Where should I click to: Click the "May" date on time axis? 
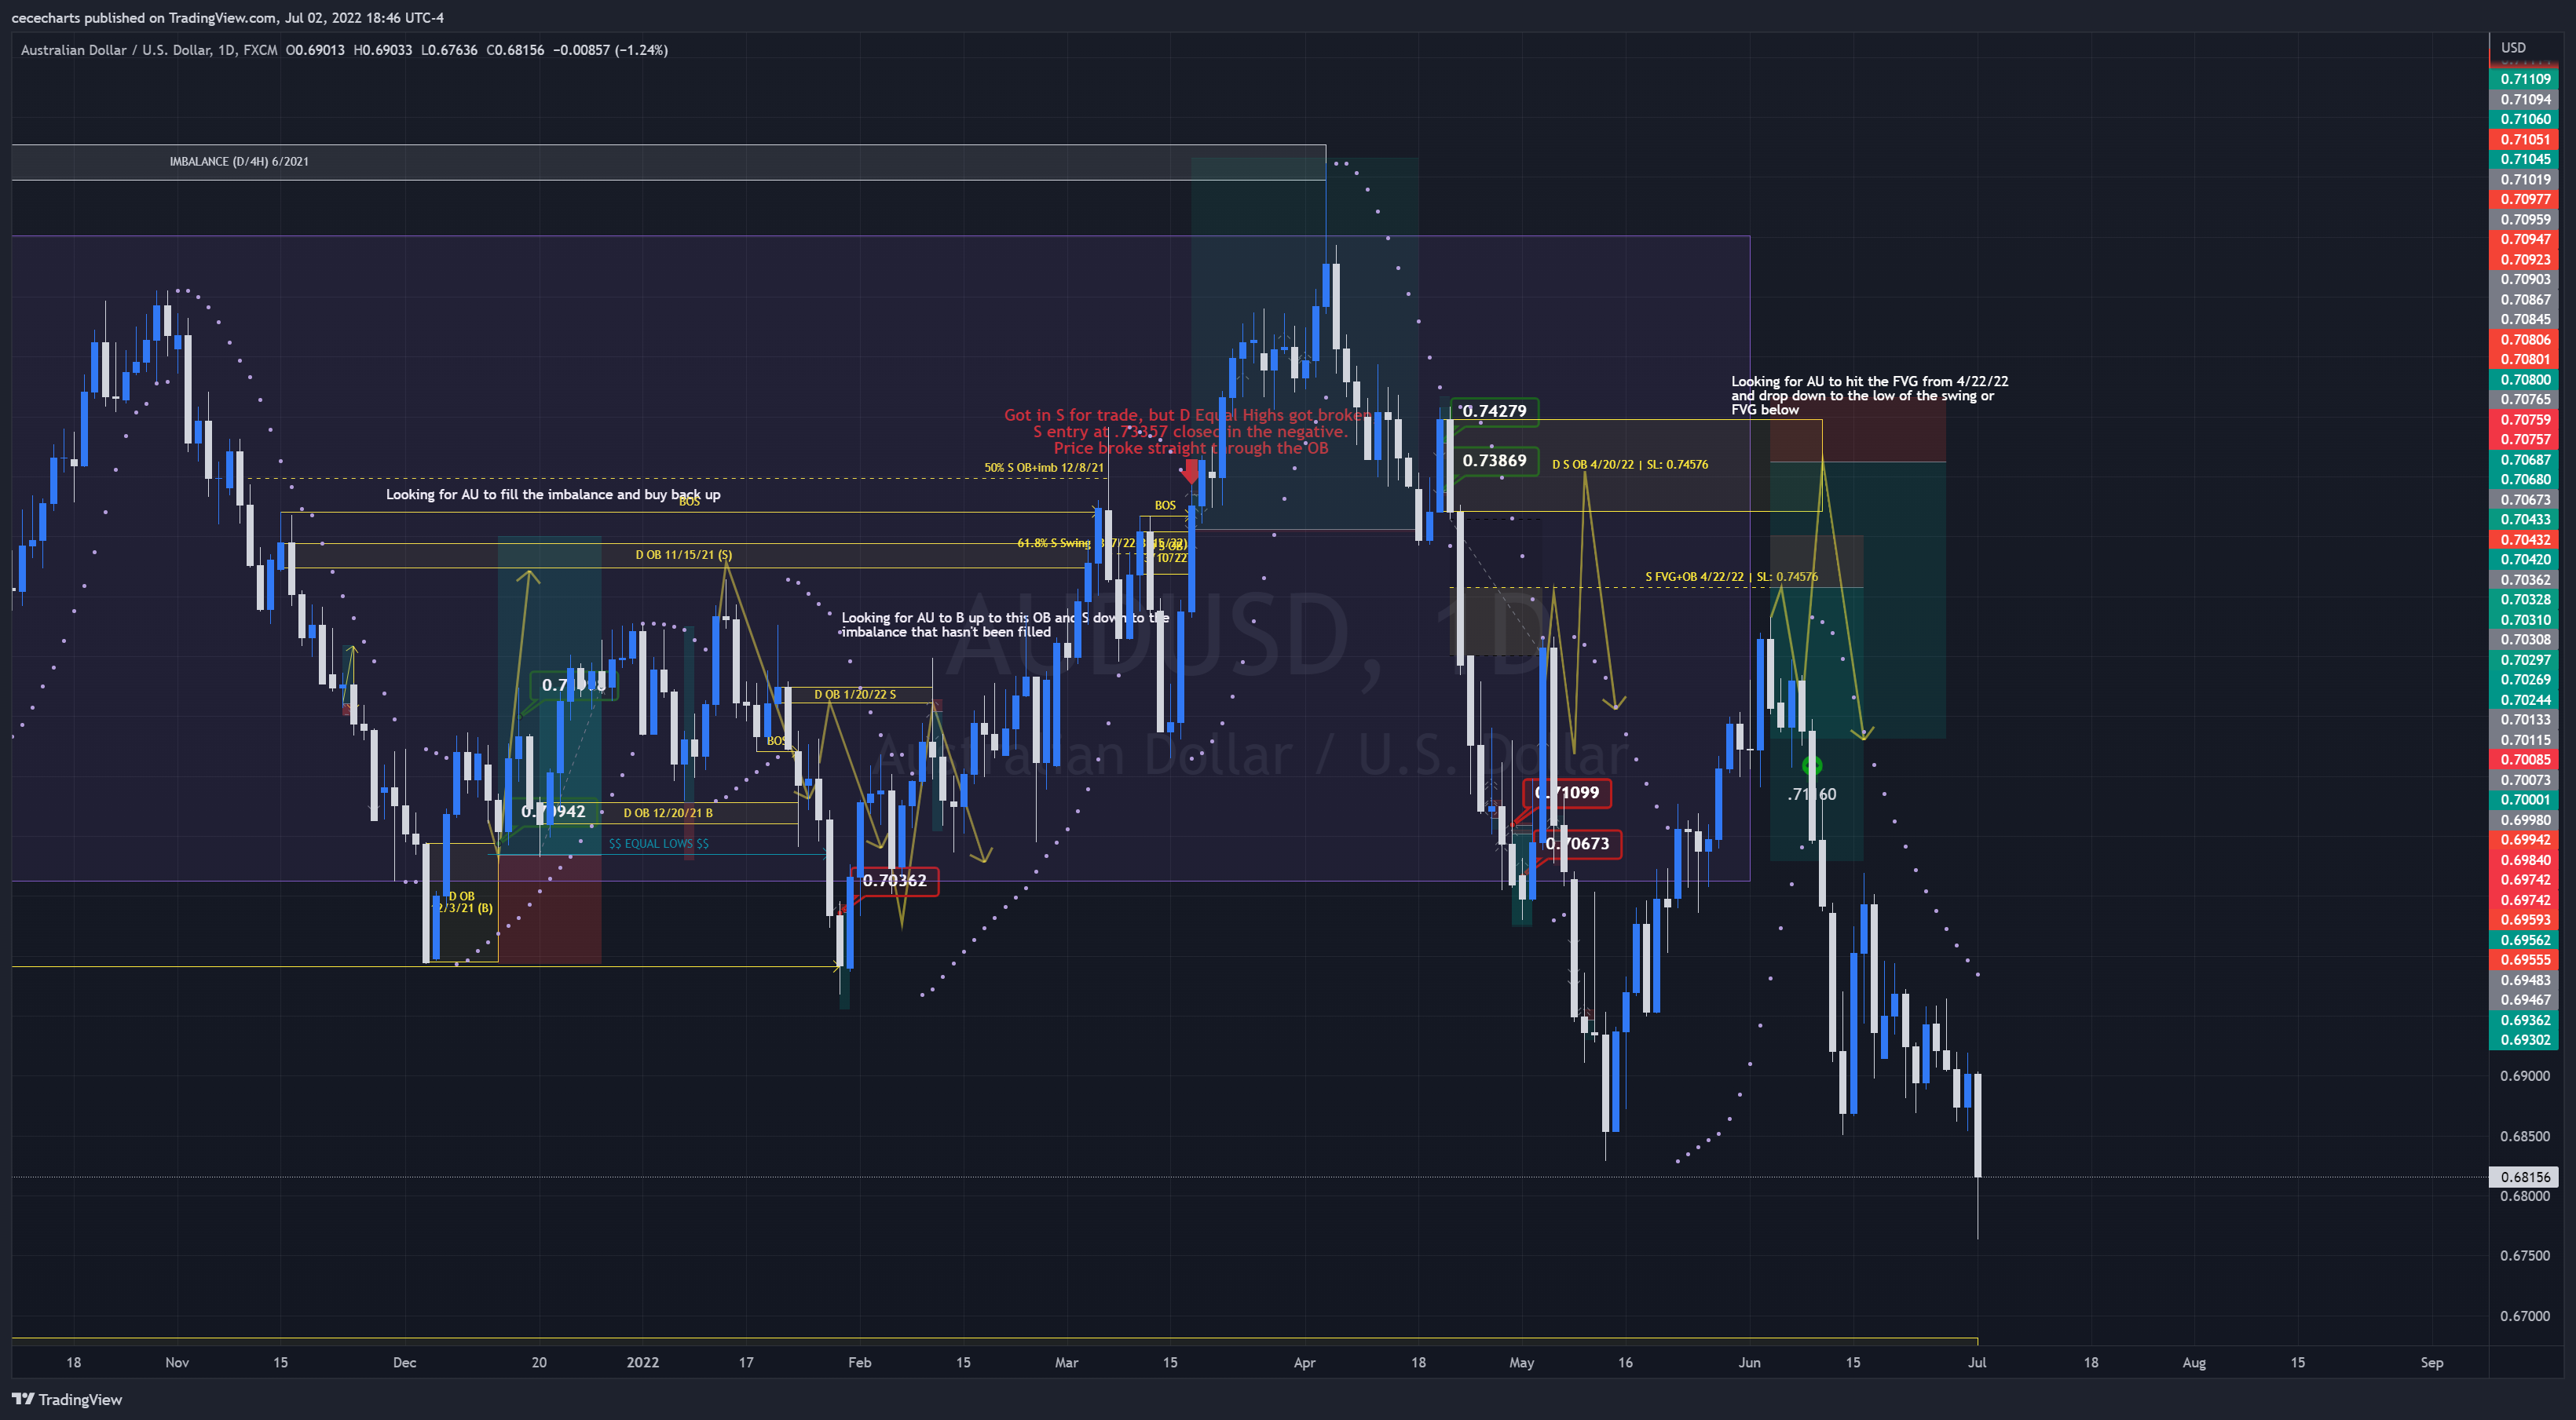1521,1362
